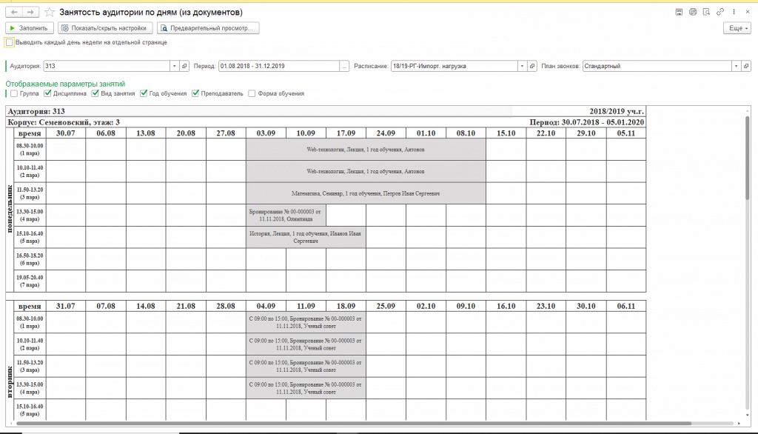
Task: Toggle 'Выводить каждый день недели' checkbox
Action: (x=9, y=43)
